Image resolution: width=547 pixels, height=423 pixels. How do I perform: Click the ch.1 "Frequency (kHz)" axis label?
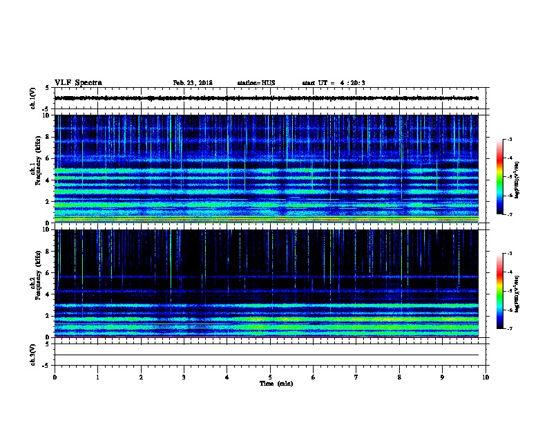pyautogui.click(x=38, y=160)
